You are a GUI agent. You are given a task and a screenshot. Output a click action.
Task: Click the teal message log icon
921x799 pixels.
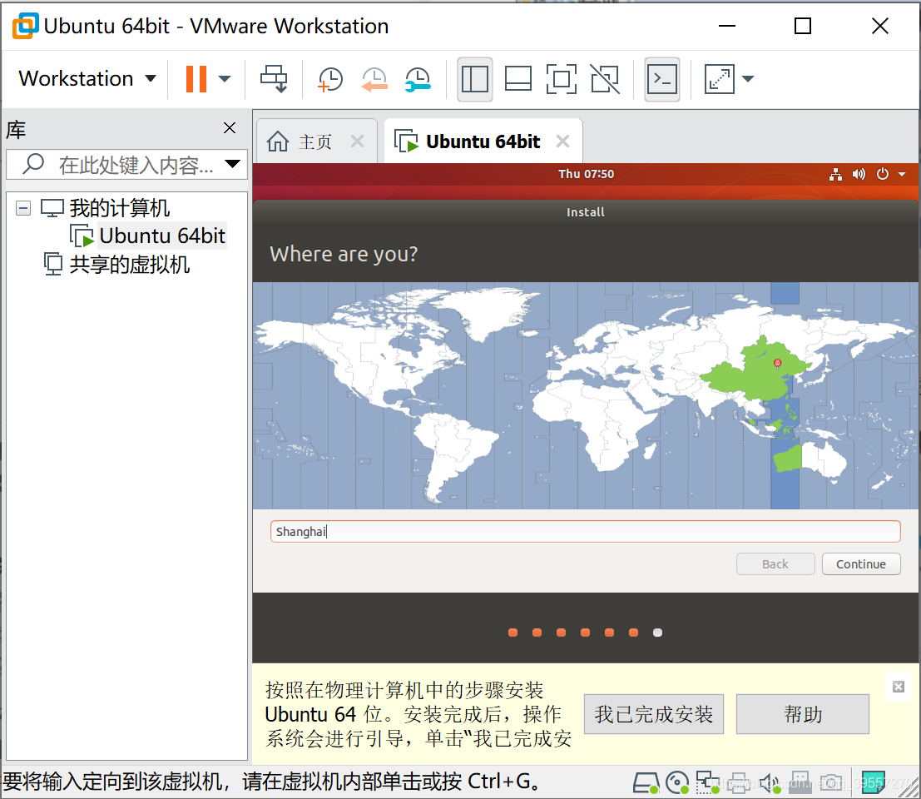[872, 783]
